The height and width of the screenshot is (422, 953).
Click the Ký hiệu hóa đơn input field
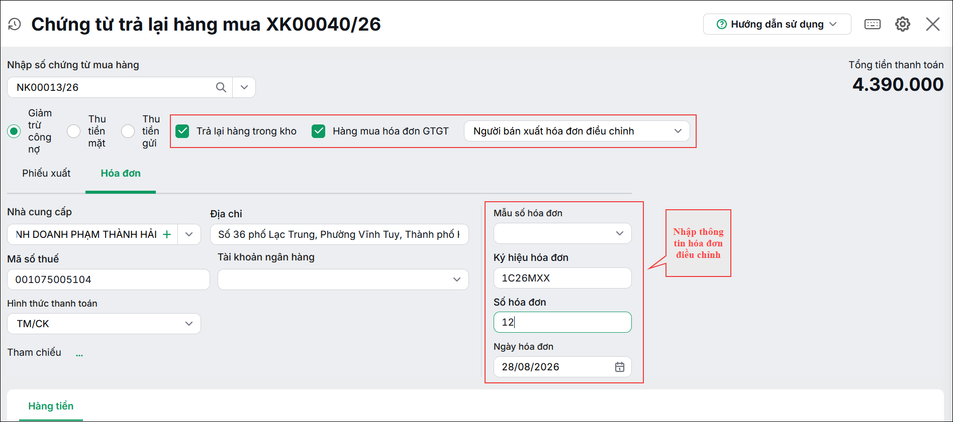pyautogui.click(x=562, y=278)
